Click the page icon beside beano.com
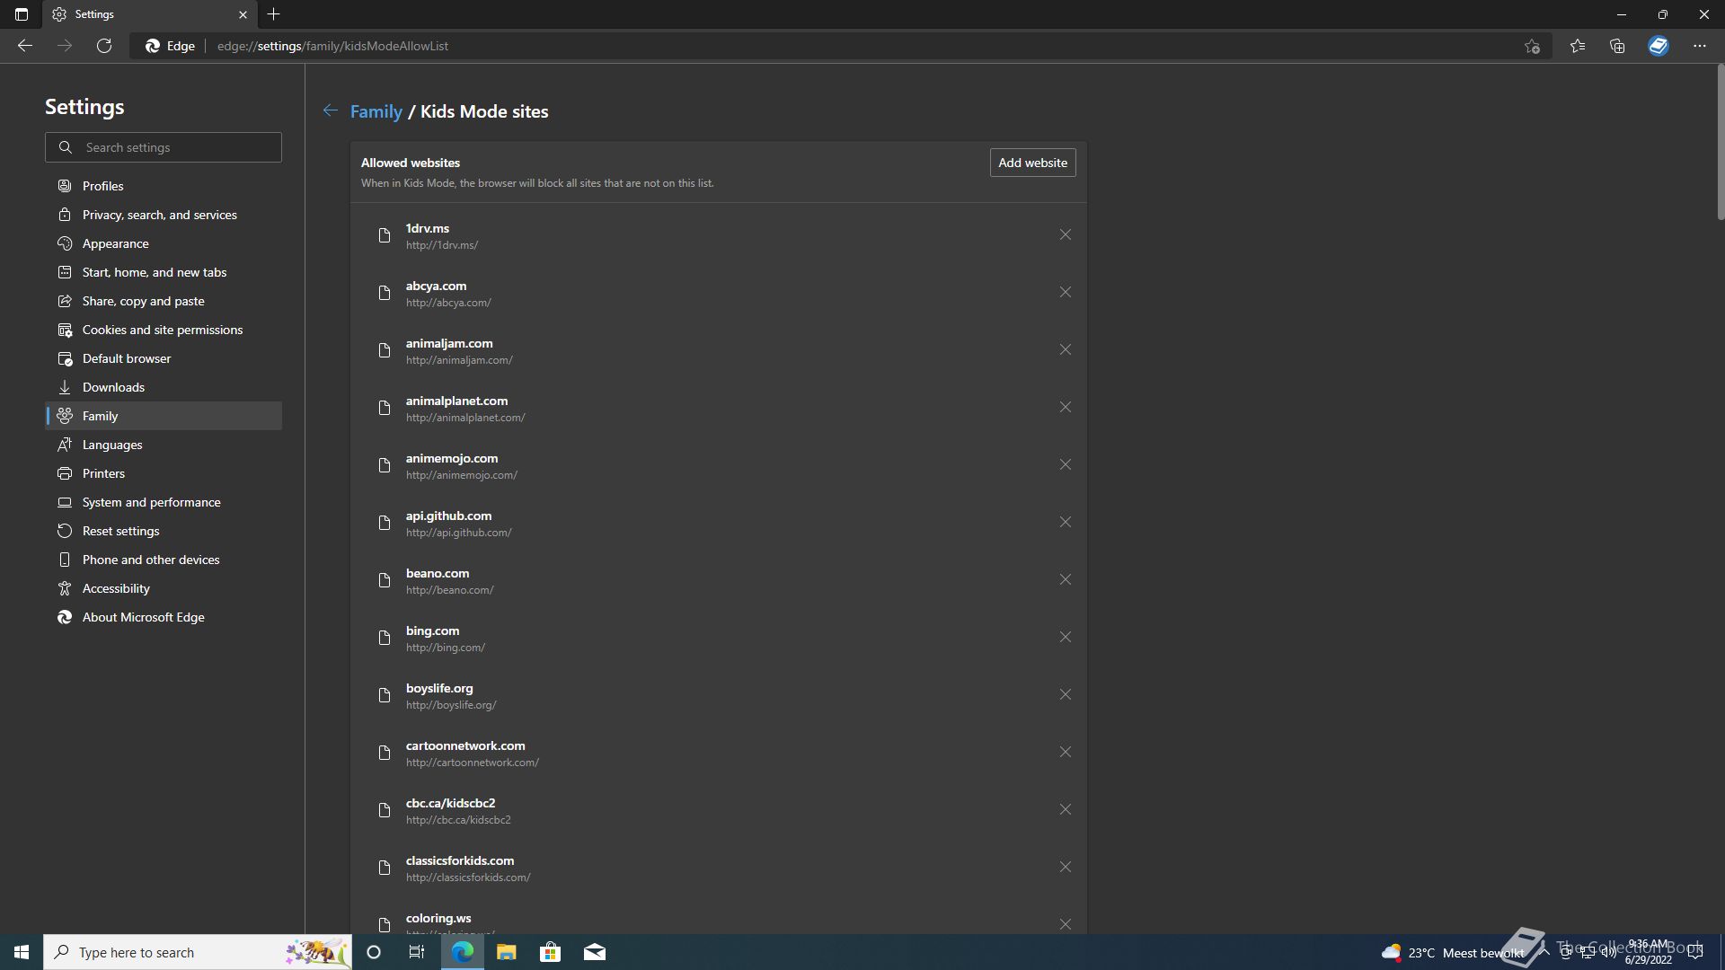Screen dimensions: 1725x970 (x=385, y=580)
